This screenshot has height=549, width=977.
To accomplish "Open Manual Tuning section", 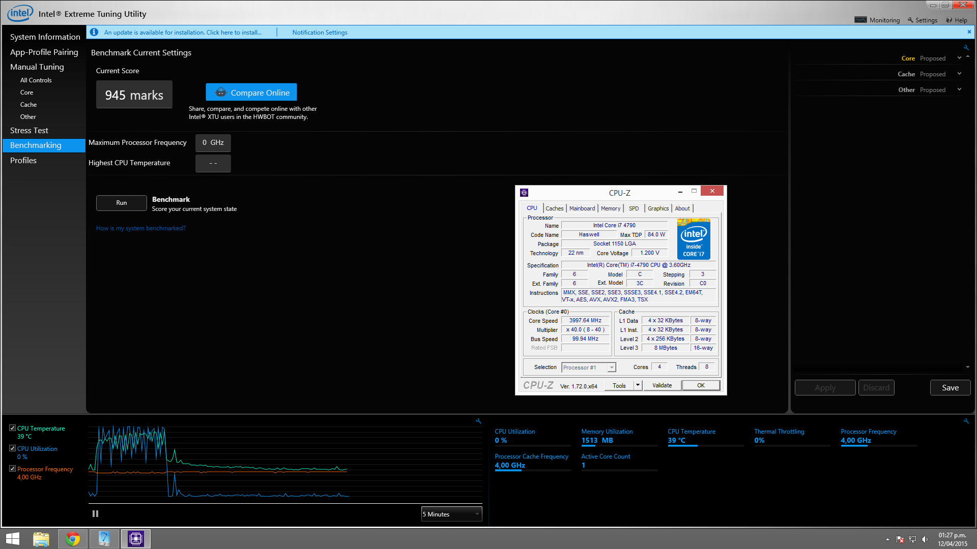I will coord(37,67).
